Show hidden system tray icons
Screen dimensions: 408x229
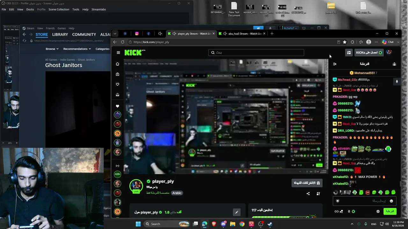352,224
